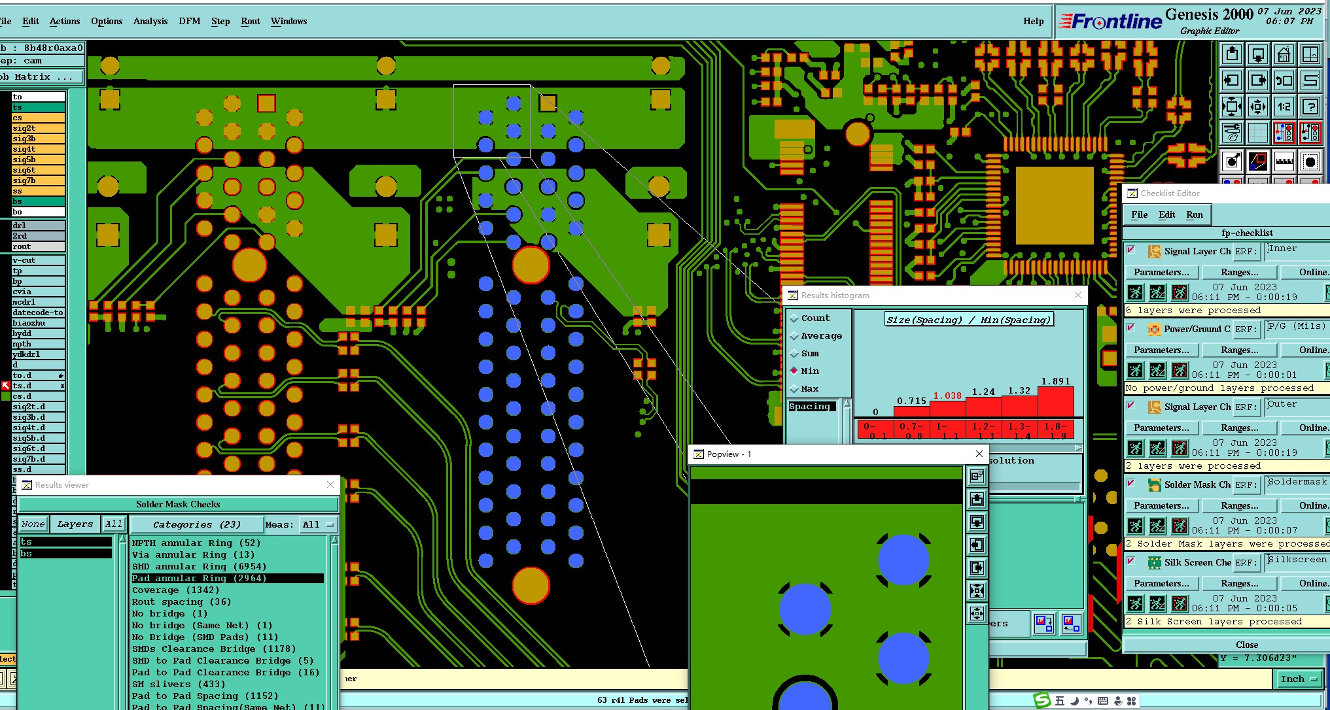
Task: Toggle the grid display icon
Action: [x=1257, y=133]
